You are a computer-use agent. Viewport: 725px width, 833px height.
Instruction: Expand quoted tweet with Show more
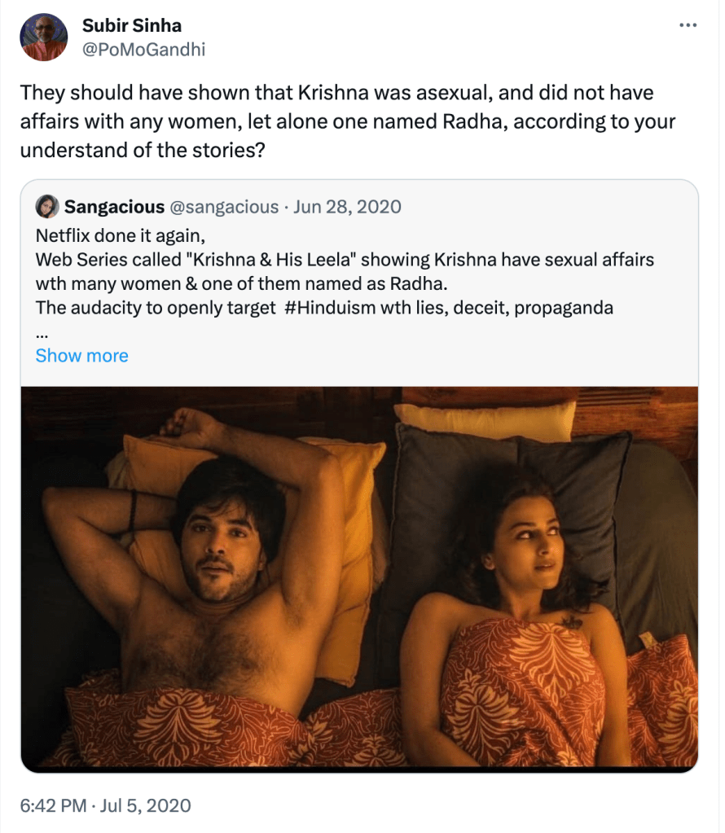coord(81,356)
